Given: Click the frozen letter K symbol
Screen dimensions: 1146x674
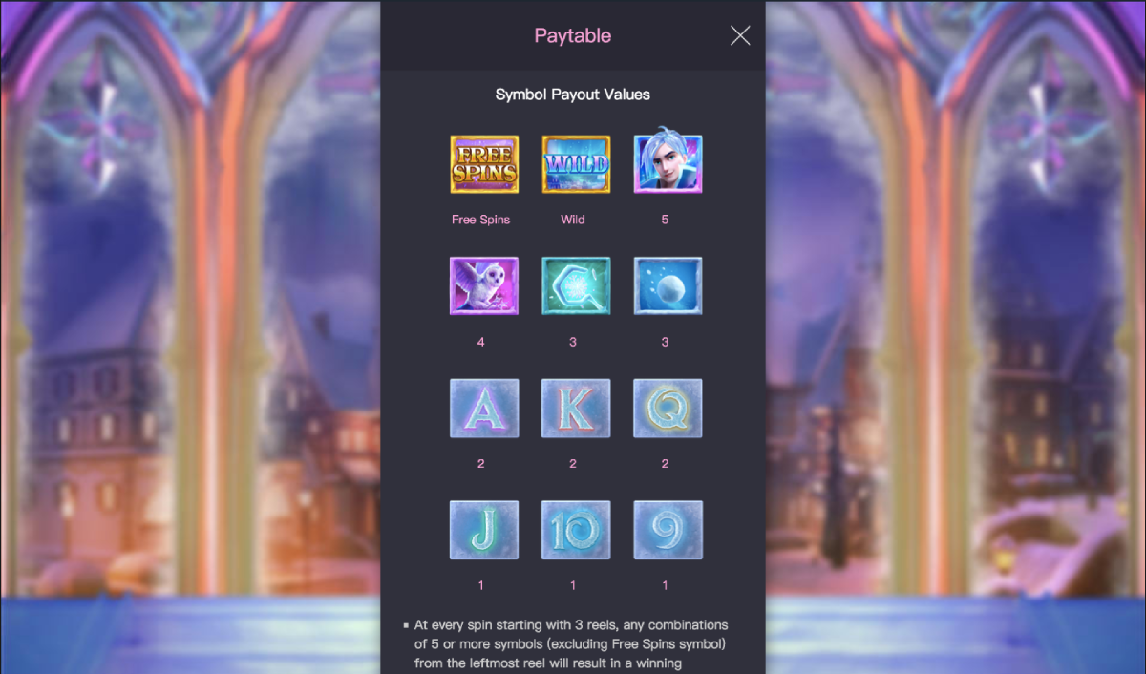Looking at the screenshot, I should [576, 408].
